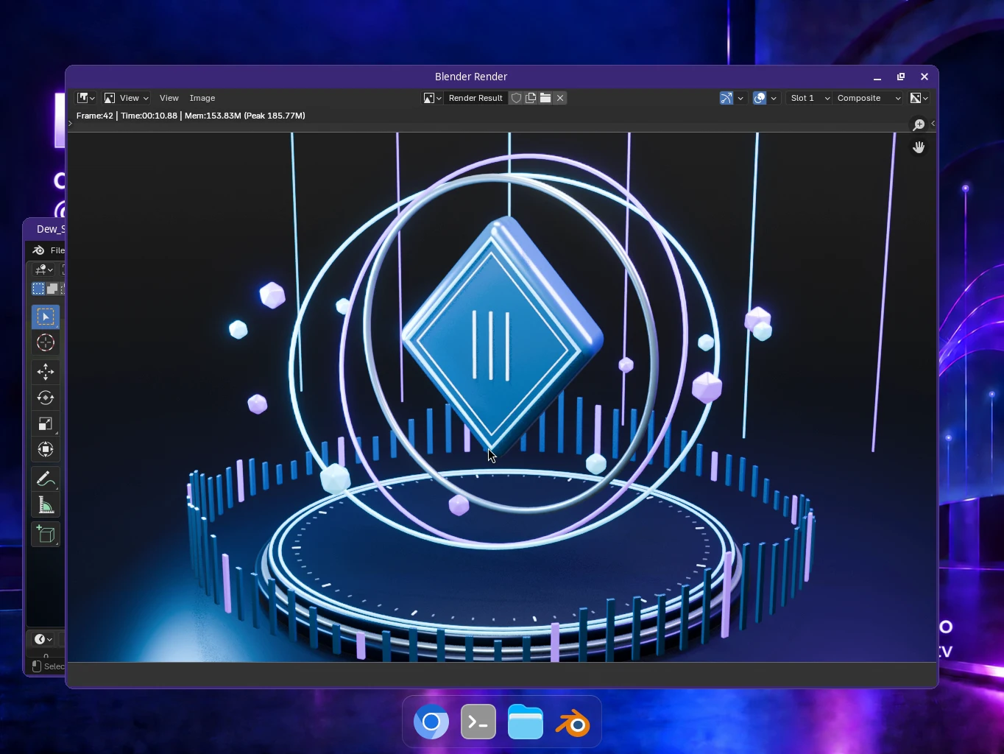Expand the right sidebar arrow
The image size is (1004, 754).
coord(933,124)
